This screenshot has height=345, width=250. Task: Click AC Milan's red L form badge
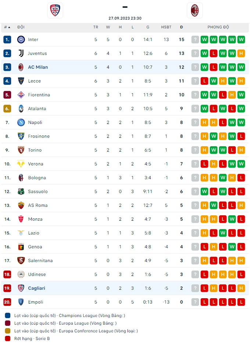tap(214, 67)
